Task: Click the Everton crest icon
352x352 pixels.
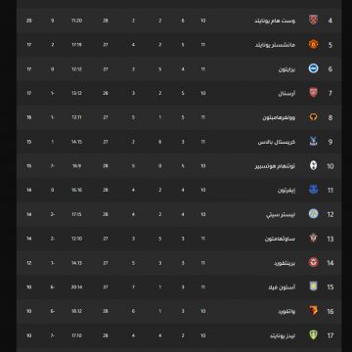Action: pos(313,190)
